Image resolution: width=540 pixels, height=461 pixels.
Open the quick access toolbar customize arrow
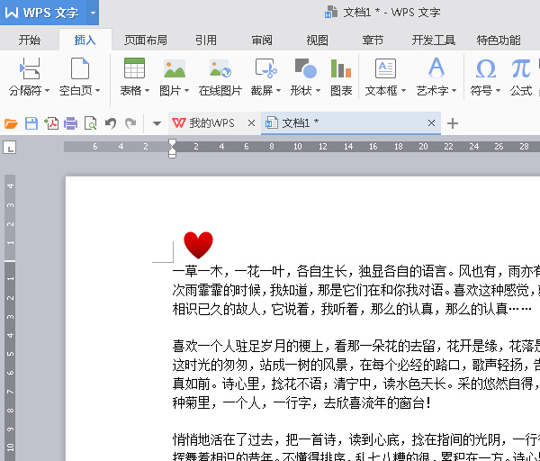[x=156, y=123]
